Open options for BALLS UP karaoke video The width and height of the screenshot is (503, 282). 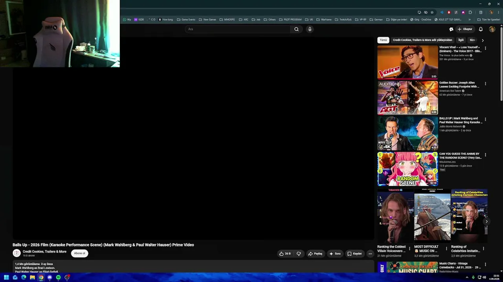(485, 119)
